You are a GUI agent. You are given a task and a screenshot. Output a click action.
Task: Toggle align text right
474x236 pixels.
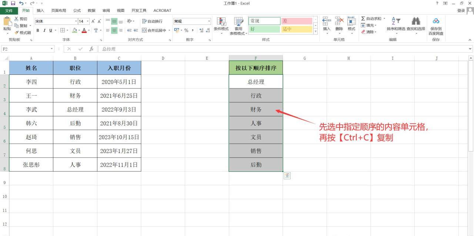[x=121, y=30]
